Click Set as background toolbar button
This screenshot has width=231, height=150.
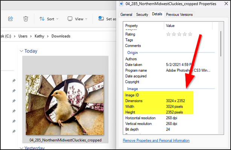pos(107,19)
